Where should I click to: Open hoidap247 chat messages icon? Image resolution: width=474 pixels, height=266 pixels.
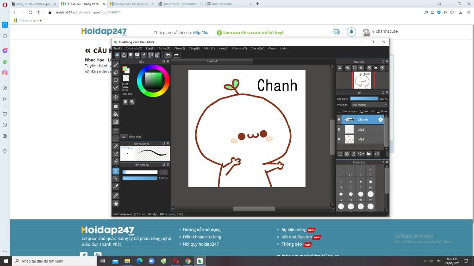(x=337, y=32)
